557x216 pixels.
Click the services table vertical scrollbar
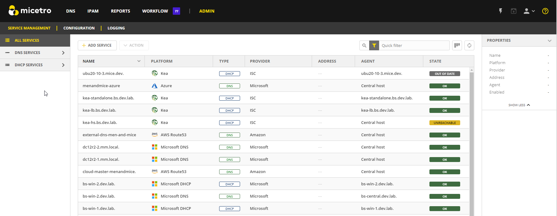click(x=472, y=144)
